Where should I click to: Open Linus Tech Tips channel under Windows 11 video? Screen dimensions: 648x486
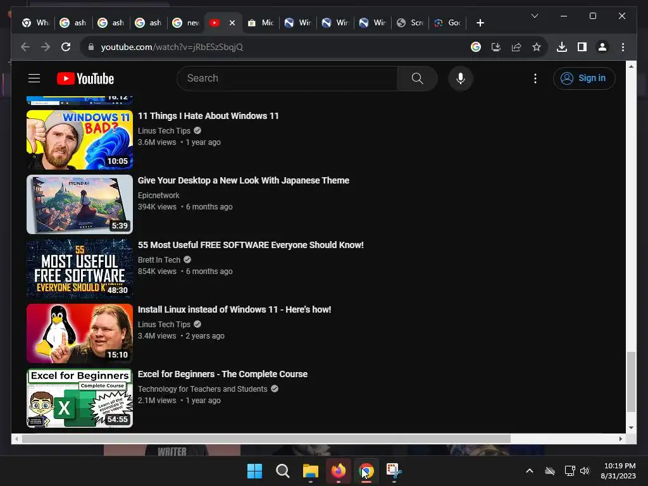click(164, 130)
